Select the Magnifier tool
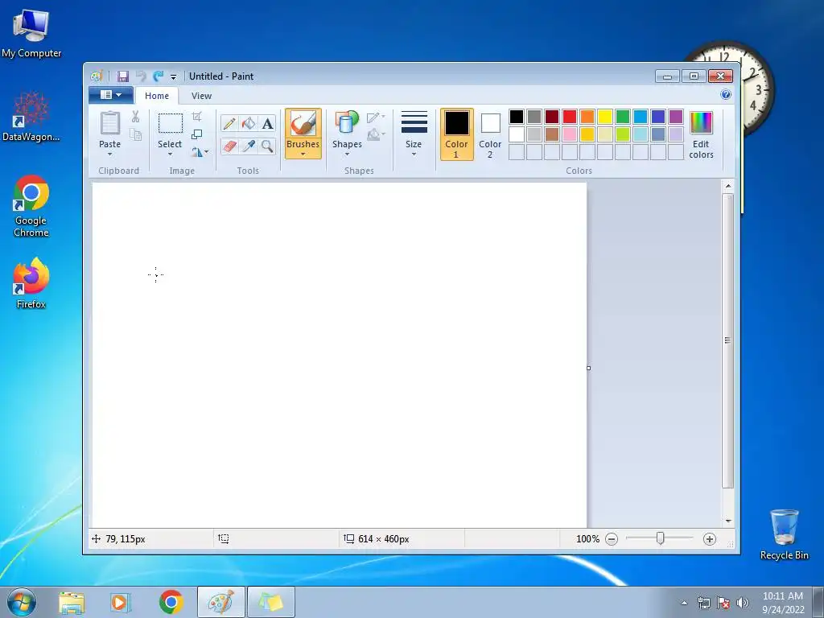Image resolution: width=824 pixels, height=618 pixels. click(267, 146)
